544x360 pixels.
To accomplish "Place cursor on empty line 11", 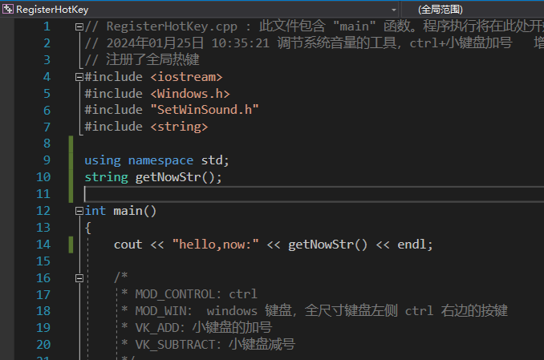I will 314,194.
